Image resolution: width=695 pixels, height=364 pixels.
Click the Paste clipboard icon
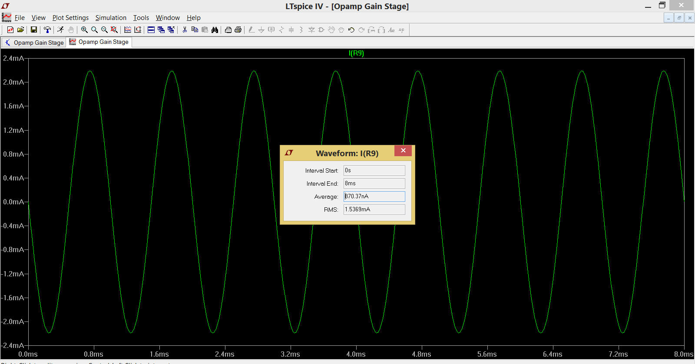(x=205, y=30)
